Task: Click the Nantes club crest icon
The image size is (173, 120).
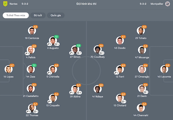Action: [x=5, y=4]
